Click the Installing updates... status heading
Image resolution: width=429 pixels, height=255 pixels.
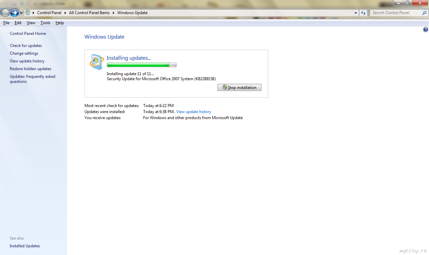(x=129, y=58)
